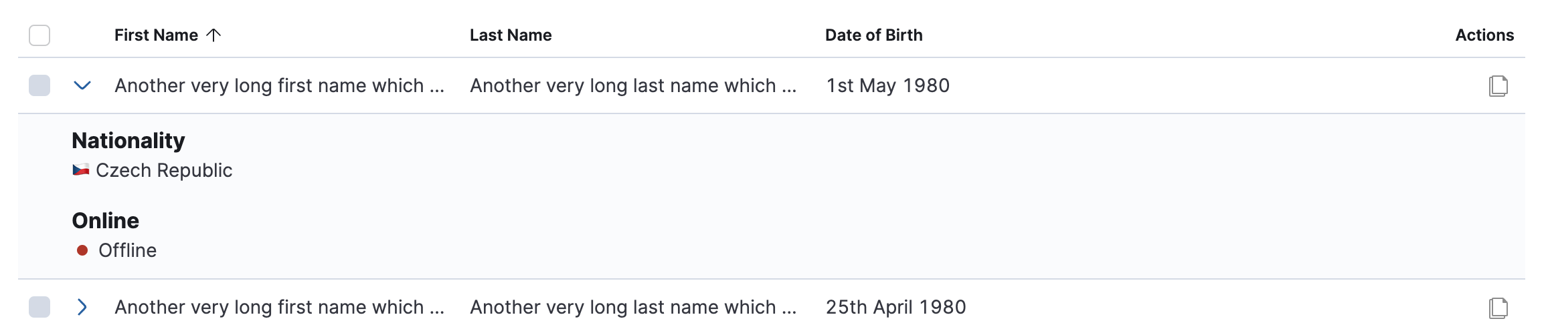
Task: Expand the 25th April 1980 row
Action: pyautogui.click(x=82, y=307)
